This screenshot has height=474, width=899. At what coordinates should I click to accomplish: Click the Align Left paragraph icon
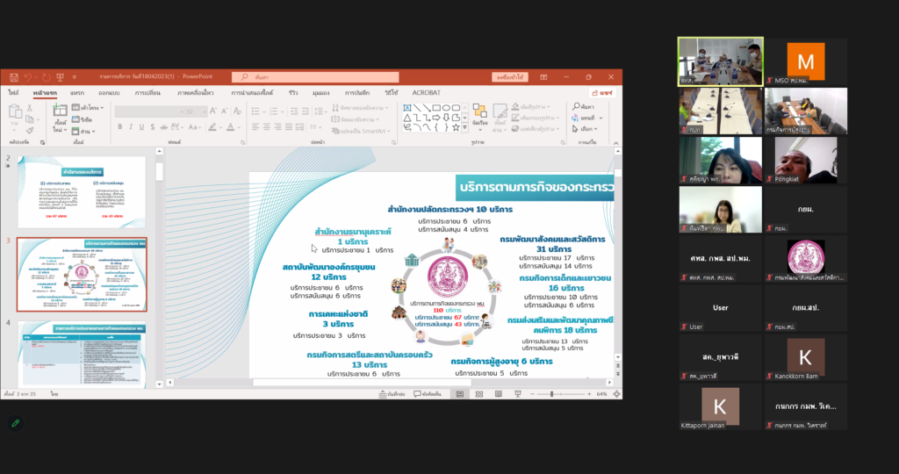point(255,127)
